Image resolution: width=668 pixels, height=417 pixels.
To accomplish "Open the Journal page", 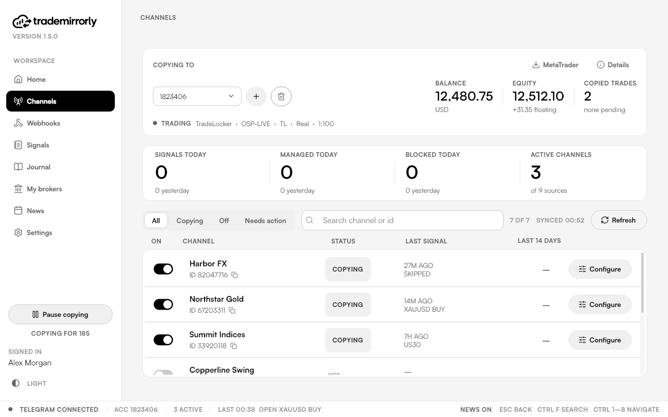I will pyautogui.click(x=61, y=167).
